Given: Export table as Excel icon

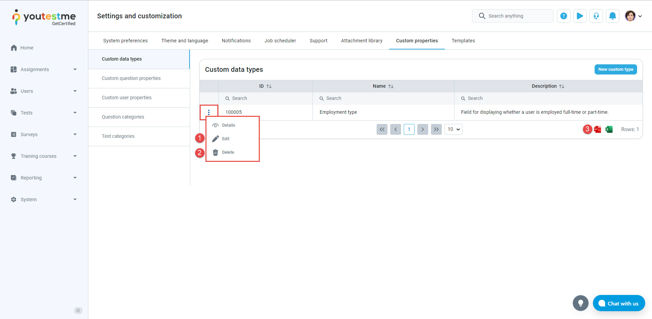Looking at the screenshot, I should [609, 129].
